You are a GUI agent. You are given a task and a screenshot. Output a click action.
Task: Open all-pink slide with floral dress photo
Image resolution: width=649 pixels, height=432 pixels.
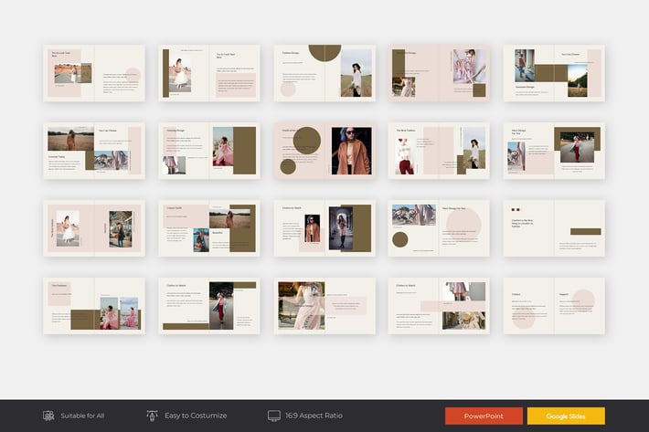click(439, 73)
